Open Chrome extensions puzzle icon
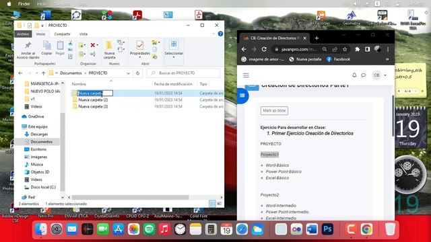Viewport: 431px width, 242px height. click(357, 49)
